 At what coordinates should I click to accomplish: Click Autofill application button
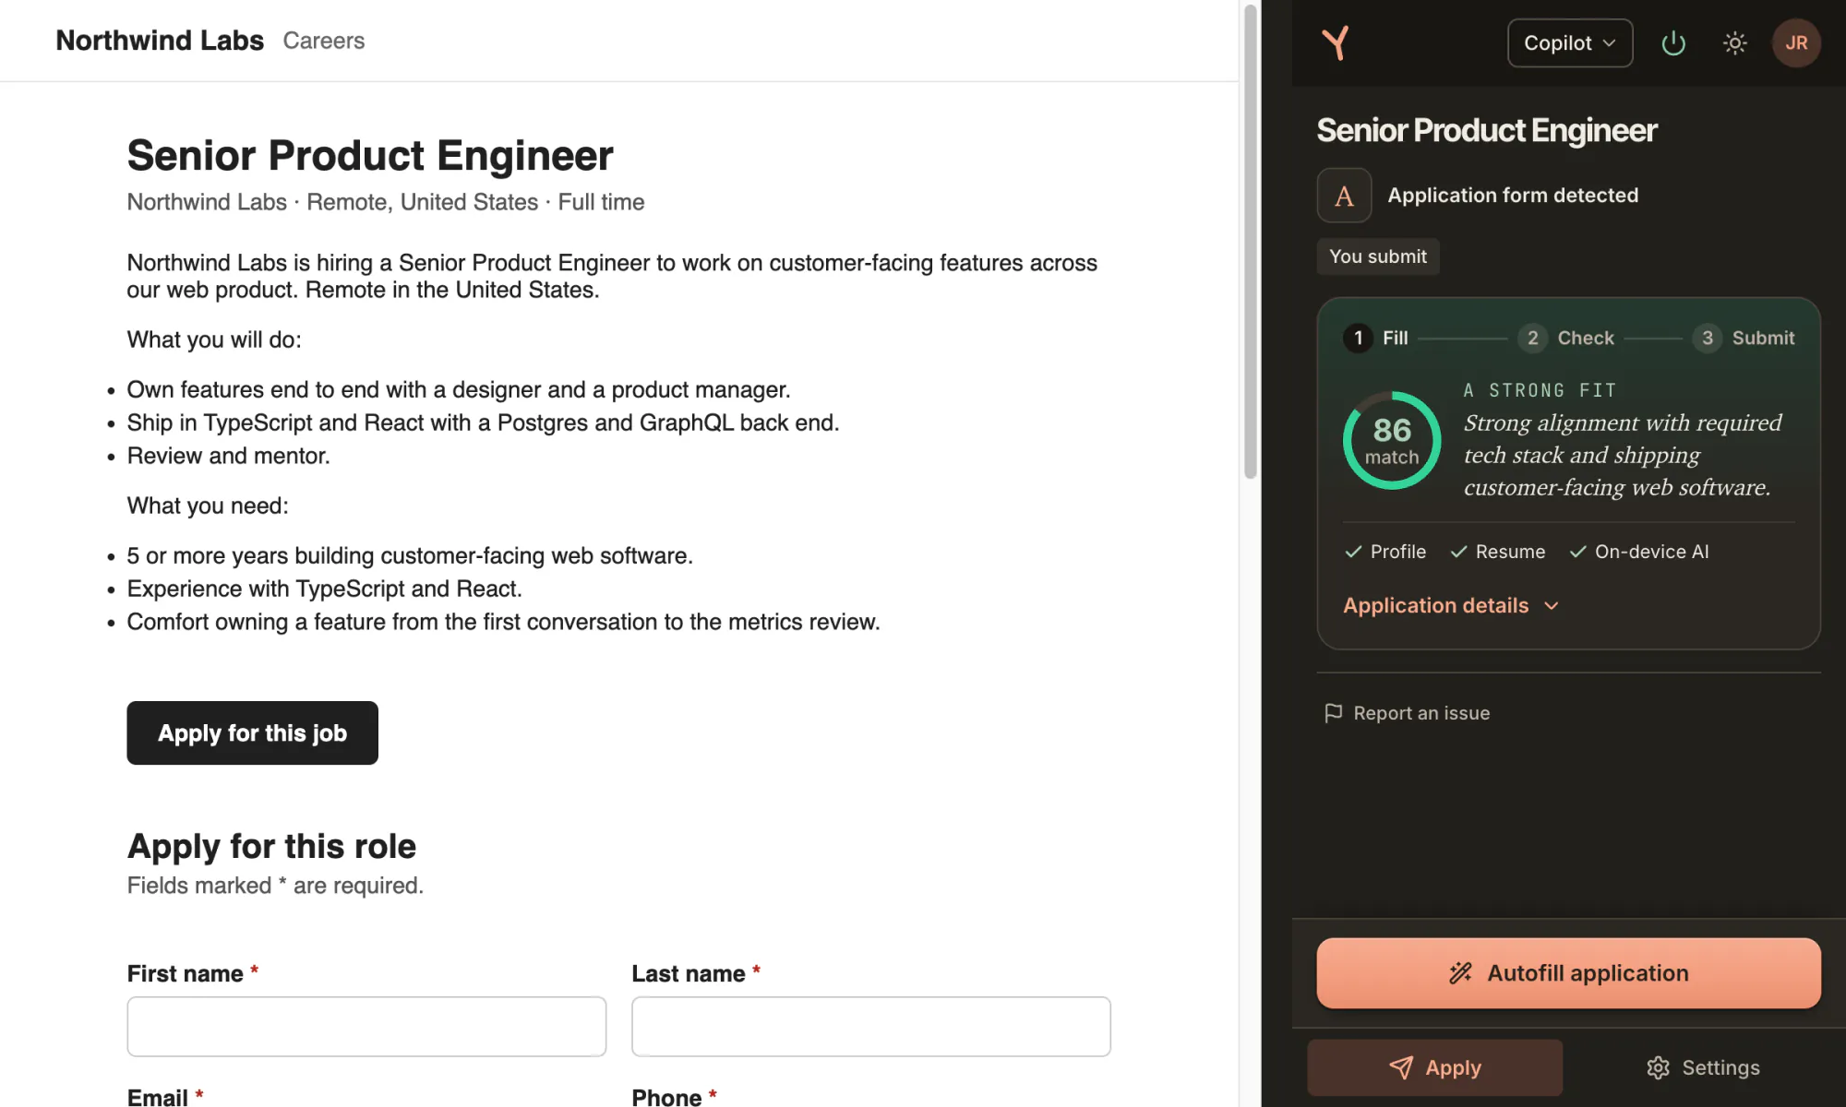[1569, 973]
